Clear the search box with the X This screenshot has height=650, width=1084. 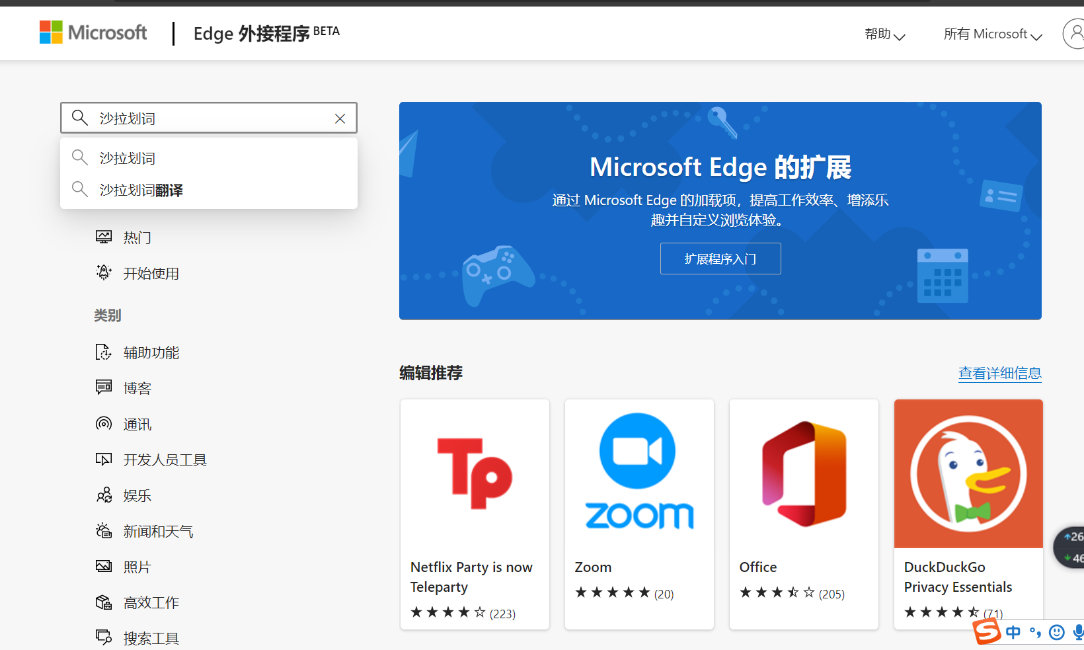(x=340, y=118)
